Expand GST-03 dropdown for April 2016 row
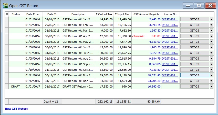 pos(211,36)
